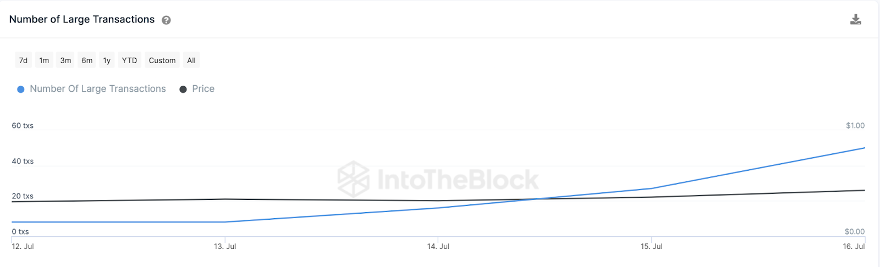Click the Number of Large Transactions title

point(82,20)
